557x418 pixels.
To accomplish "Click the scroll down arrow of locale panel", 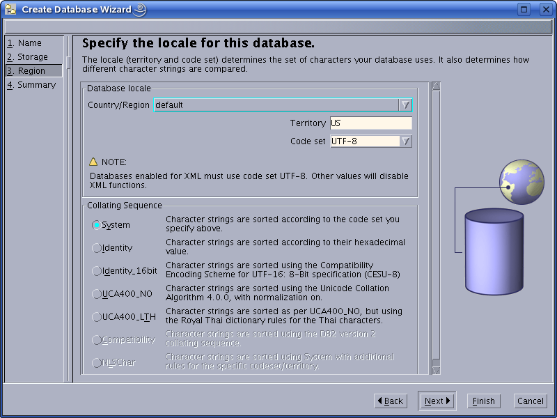I will click(436, 370).
